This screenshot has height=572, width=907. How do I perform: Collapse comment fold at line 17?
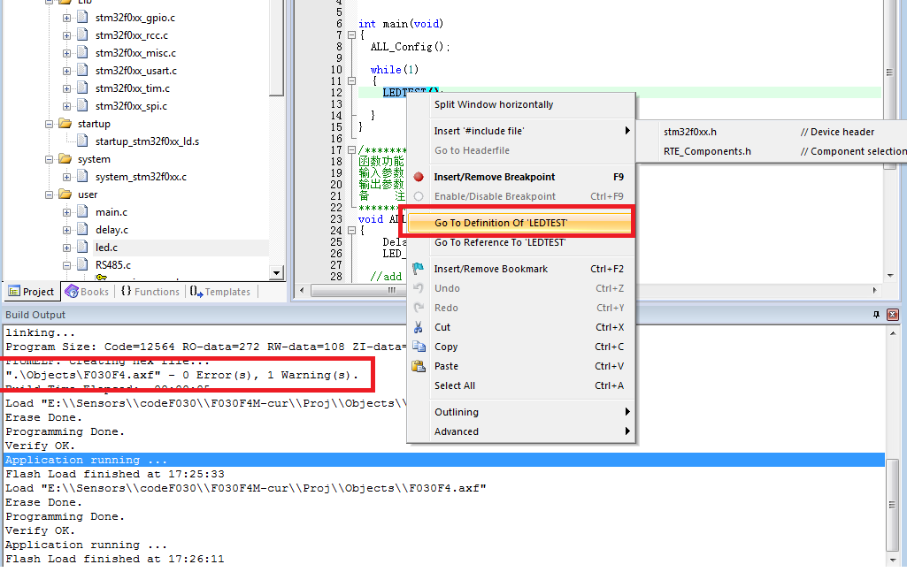(351, 149)
